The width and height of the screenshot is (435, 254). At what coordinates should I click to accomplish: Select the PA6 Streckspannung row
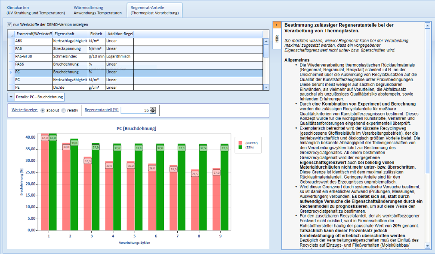[136, 48]
